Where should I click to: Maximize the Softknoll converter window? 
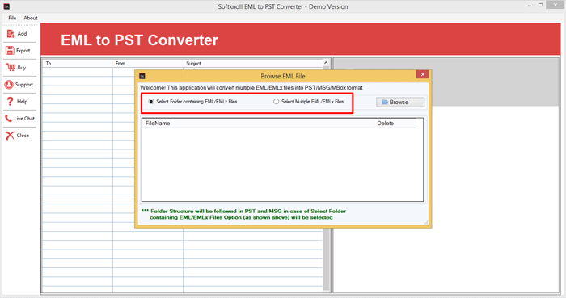pos(540,5)
